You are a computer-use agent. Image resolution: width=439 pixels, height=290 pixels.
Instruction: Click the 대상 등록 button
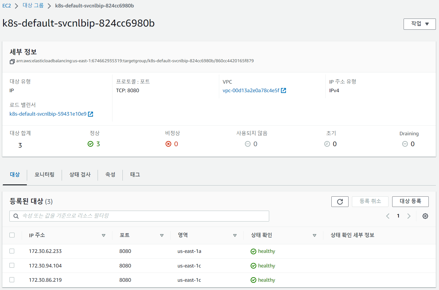click(410, 202)
